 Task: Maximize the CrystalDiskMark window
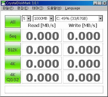100,3
